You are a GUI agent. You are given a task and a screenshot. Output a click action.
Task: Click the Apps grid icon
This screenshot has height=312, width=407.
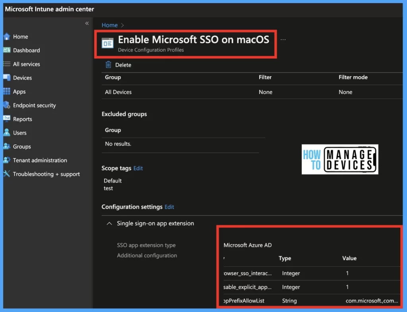[x=7, y=91]
